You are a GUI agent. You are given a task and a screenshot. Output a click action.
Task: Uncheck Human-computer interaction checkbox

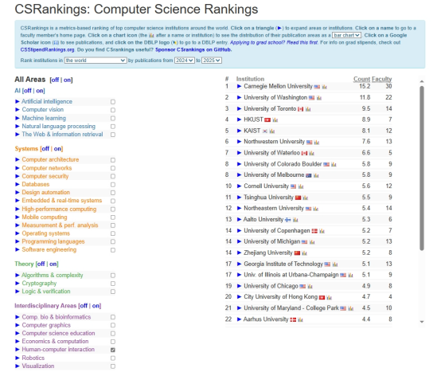[x=113, y=350]
